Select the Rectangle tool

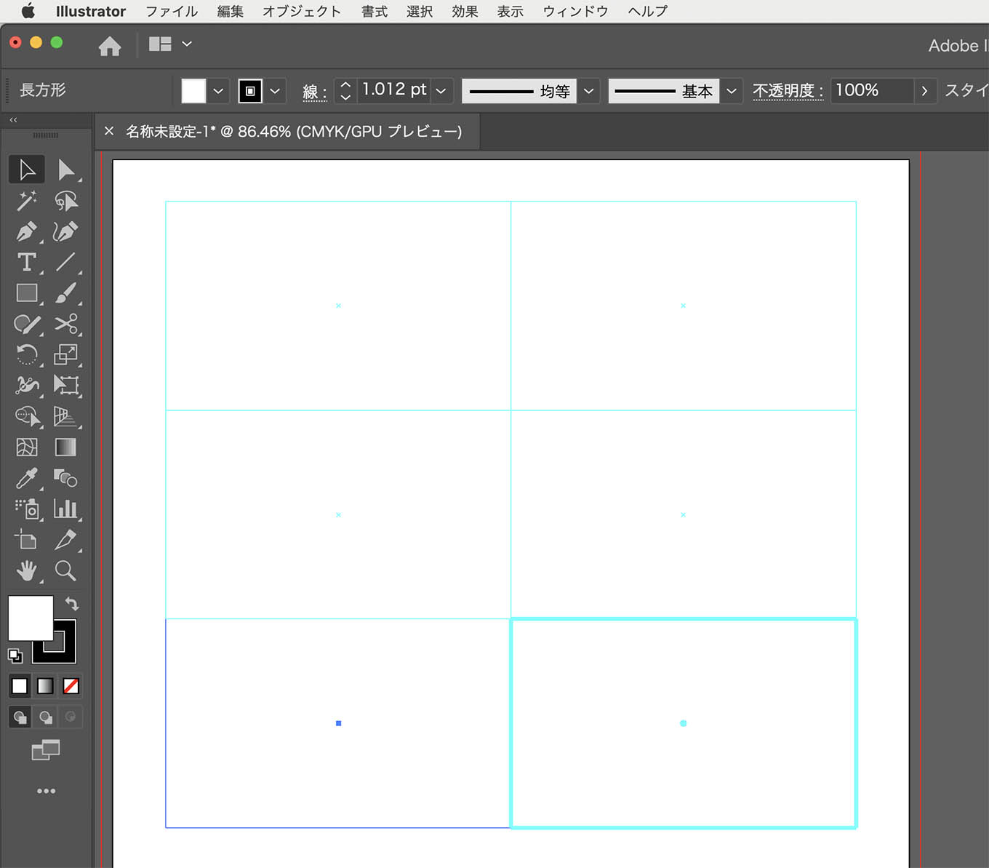tap(27, 292)
